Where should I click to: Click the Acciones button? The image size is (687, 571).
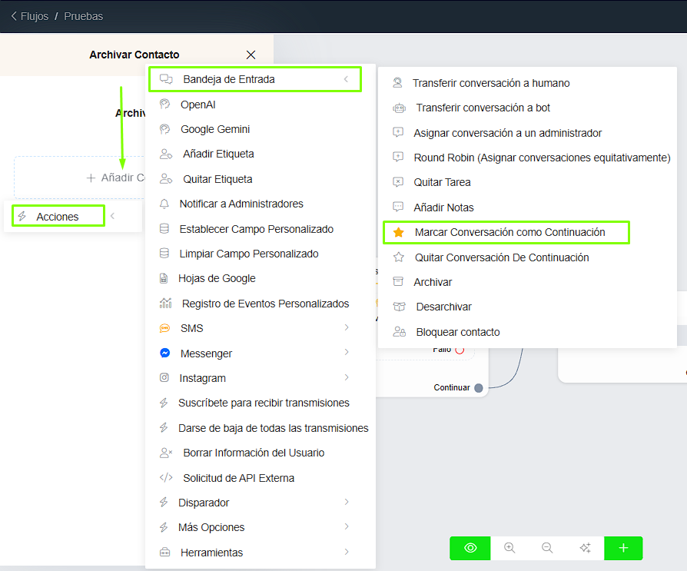(58, 217)
